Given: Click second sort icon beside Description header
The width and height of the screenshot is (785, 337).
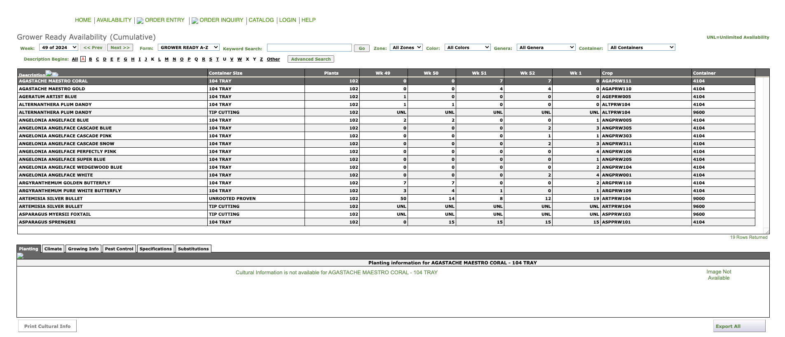Looking at the screenshot, I should pyautogui.click(x=55, y=75).
